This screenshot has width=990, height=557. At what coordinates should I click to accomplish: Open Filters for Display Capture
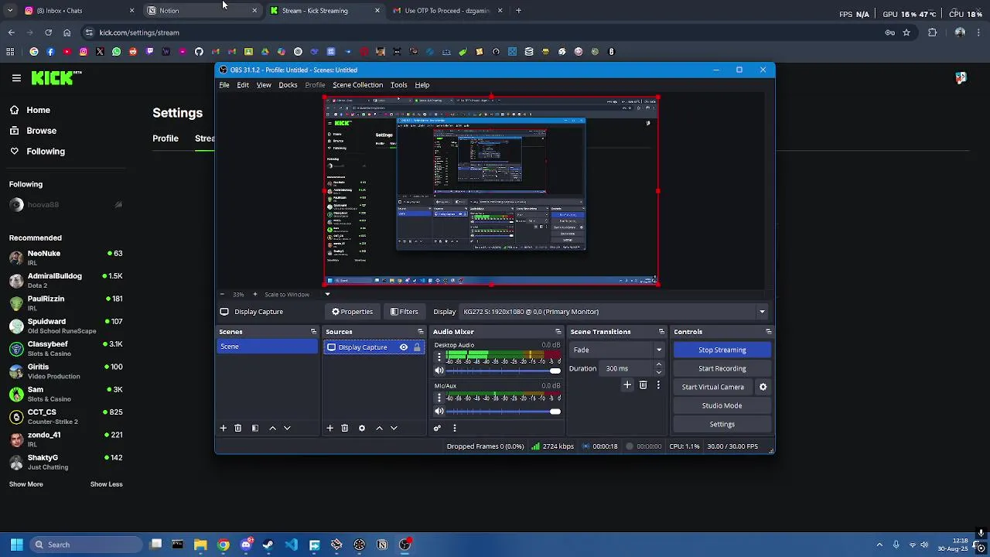click(404, 312)
